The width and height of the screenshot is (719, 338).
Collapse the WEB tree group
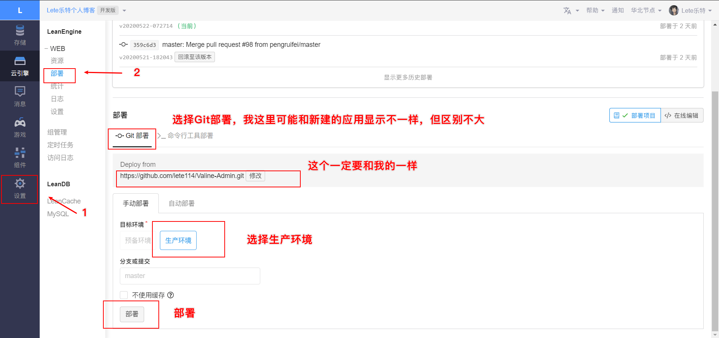pyautogui.click(x=46, y=49)
